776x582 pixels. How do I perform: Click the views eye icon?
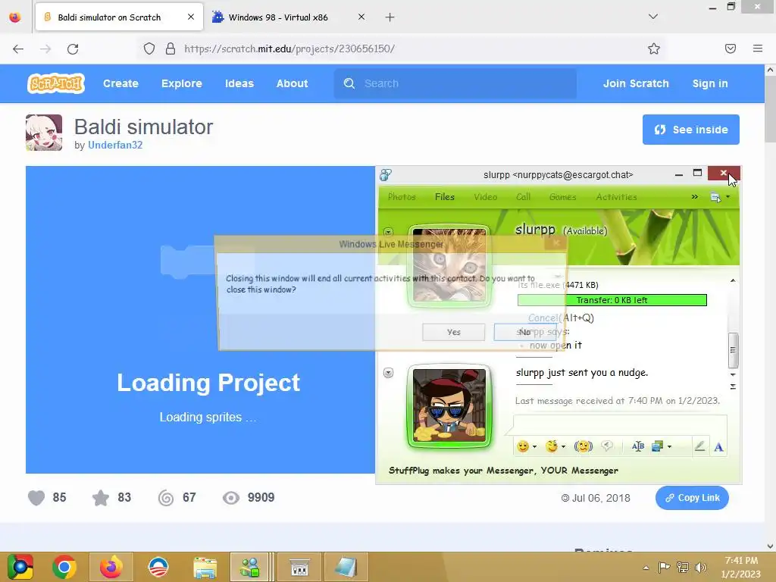point(231,498)
